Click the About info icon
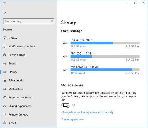148x128 pixels. [x=4, y=123]
